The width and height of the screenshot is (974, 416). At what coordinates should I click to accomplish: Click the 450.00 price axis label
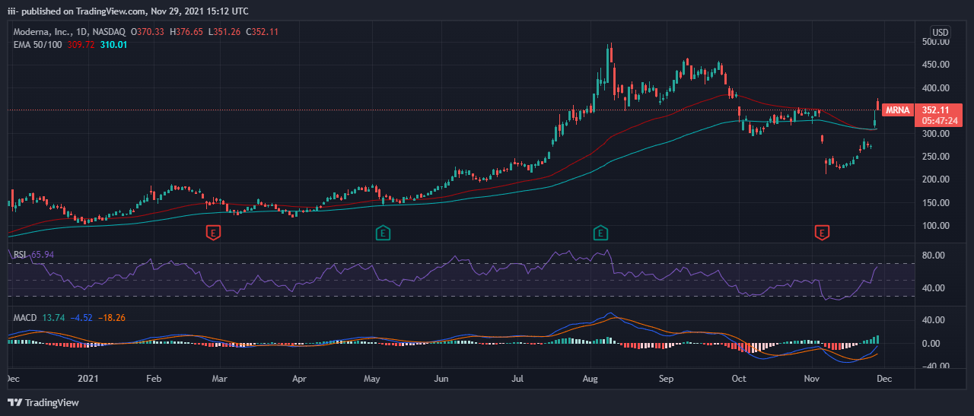935,65
